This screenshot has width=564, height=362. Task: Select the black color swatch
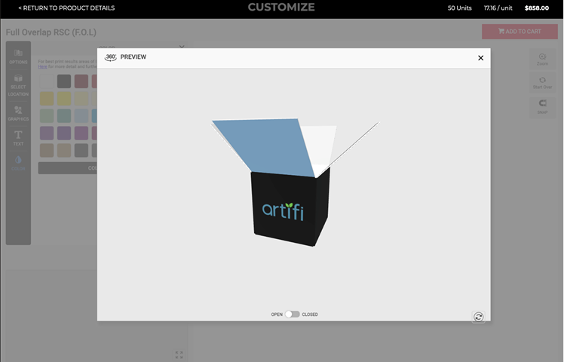pos(64,81)
